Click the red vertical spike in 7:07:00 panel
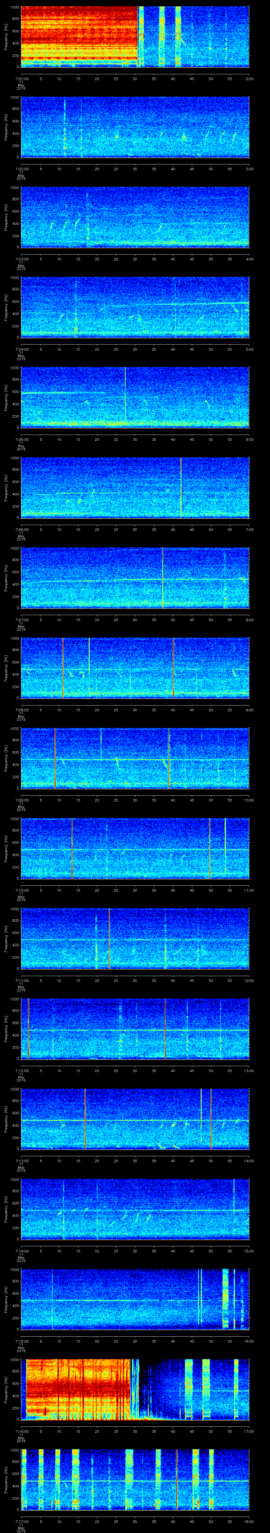 163,578
